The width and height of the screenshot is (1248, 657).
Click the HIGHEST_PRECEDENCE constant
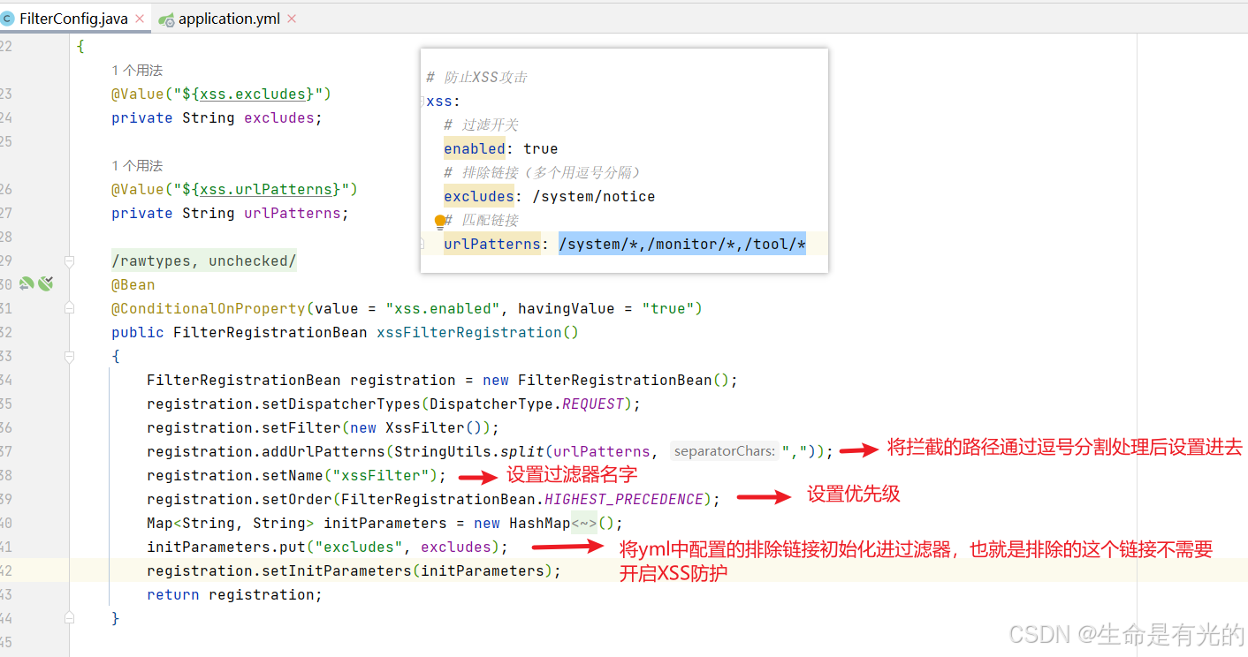(x=624, y=499)
